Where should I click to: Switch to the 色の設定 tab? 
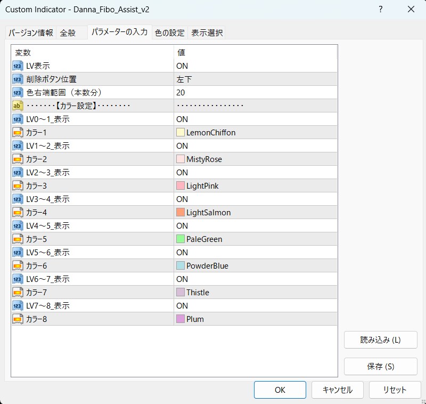(169, 33)
